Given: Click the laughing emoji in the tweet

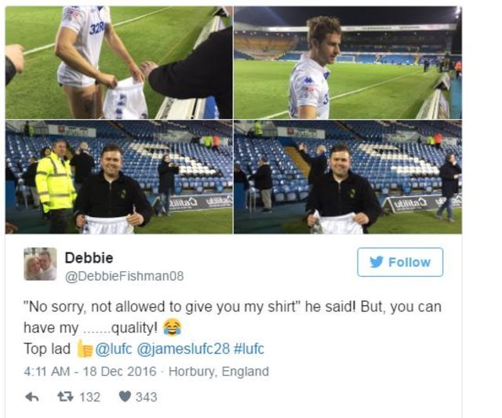Looking at the screenshot, I should 173,326.
